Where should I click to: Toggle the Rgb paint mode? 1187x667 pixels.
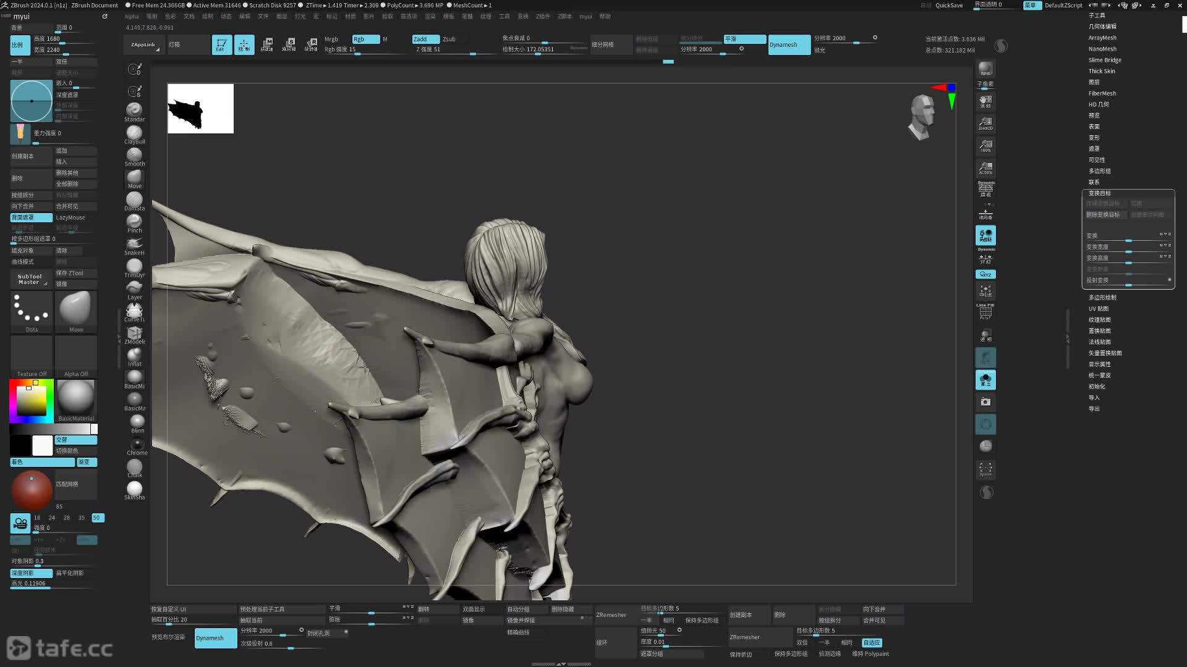pyautogui.click(x=365, y=39)
